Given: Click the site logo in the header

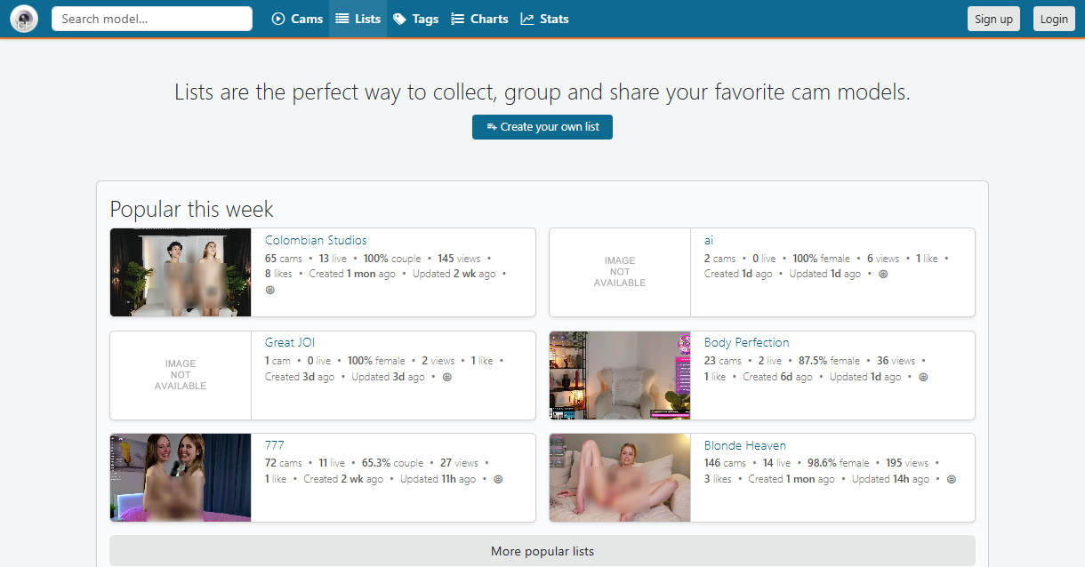Looking at the screenshot, I should tap(24, 19).
